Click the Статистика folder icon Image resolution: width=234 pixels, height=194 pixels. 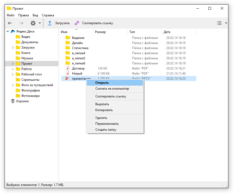(x=68, y=48)
